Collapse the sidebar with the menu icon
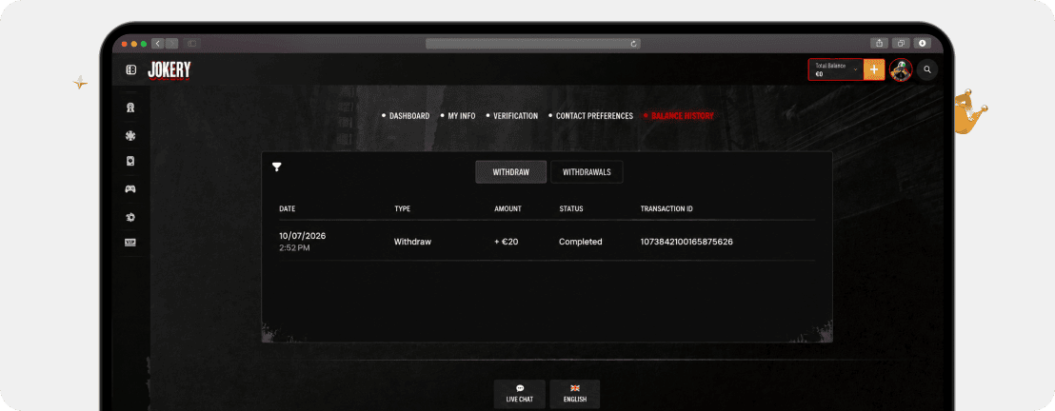 (x=130, y=69)
